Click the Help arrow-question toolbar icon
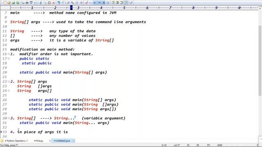Viewport: 262px width, 147px height. coord(131,3)
